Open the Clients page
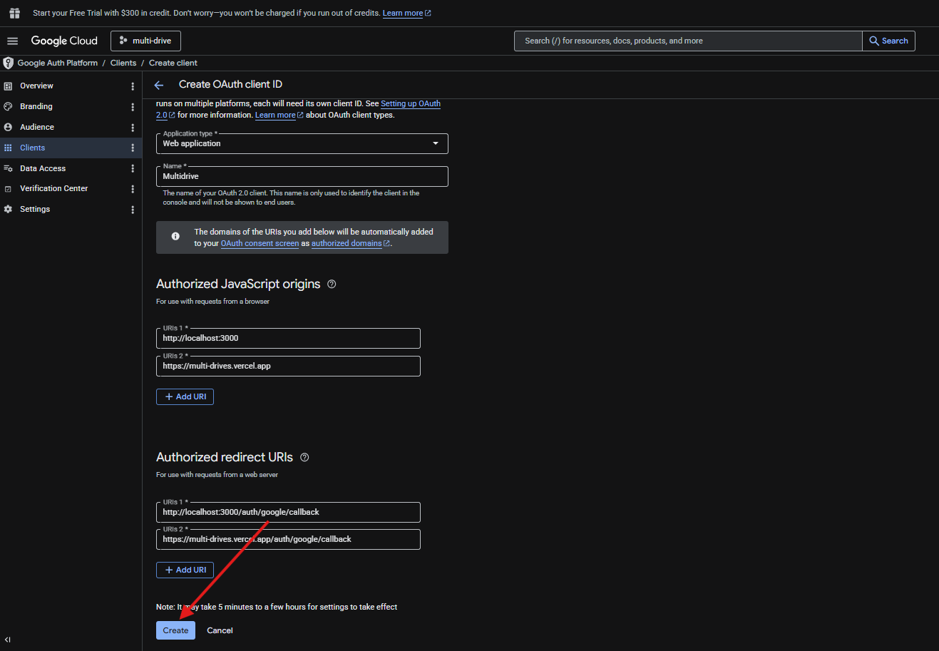Image resolution: width=939 pixels, height=651 pixels. [33, 148]
